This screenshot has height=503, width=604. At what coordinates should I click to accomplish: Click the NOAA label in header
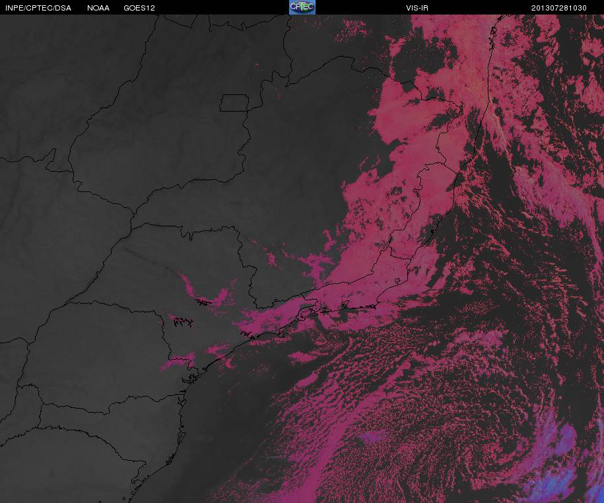pyautogui.click(x=98, y=8)
